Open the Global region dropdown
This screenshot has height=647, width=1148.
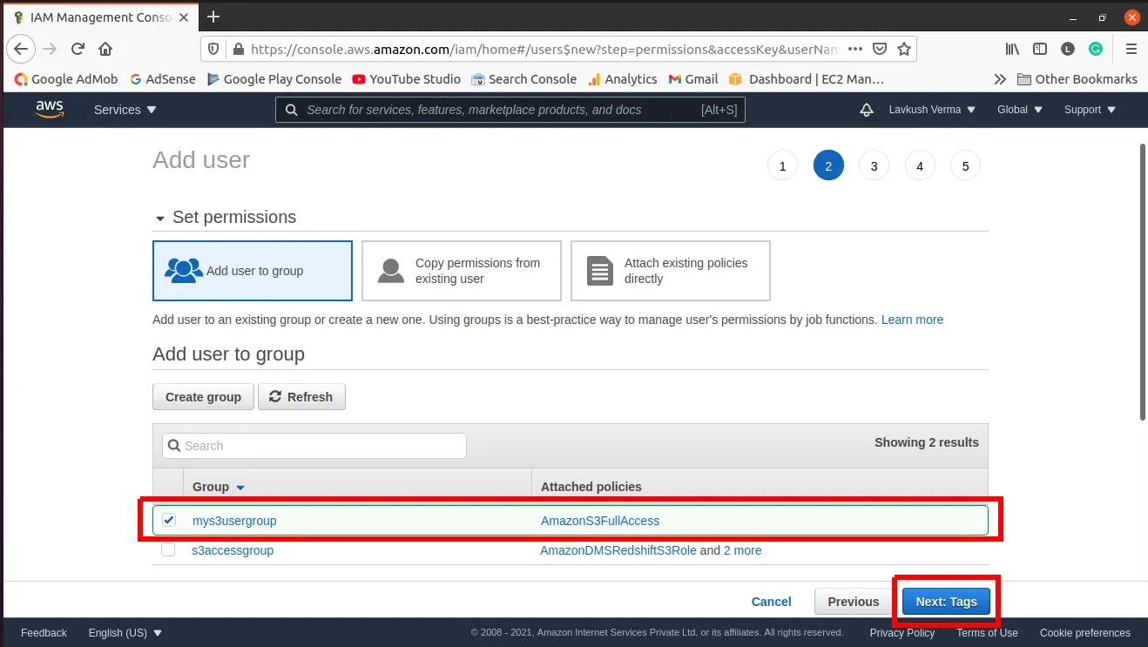click(x=1019, y=110)
